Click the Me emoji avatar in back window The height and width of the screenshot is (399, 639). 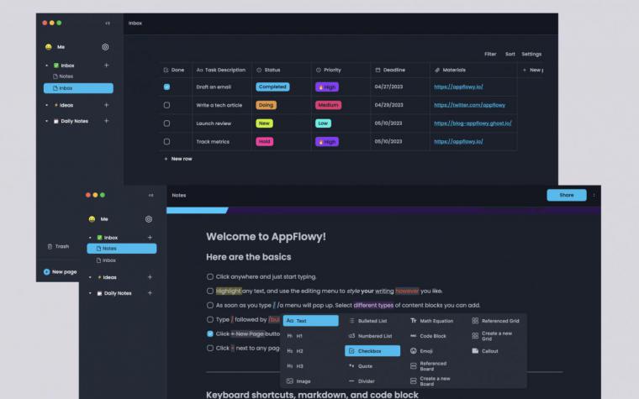[x=49, y=47]
